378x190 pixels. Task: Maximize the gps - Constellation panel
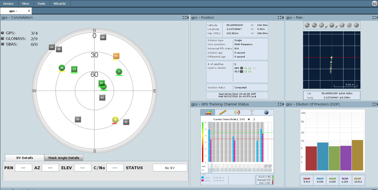[x=184, y=18]
